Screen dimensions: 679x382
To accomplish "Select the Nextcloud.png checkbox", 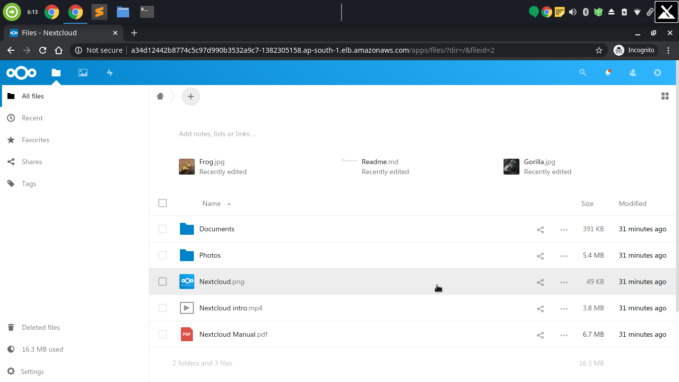I will 163,282.
